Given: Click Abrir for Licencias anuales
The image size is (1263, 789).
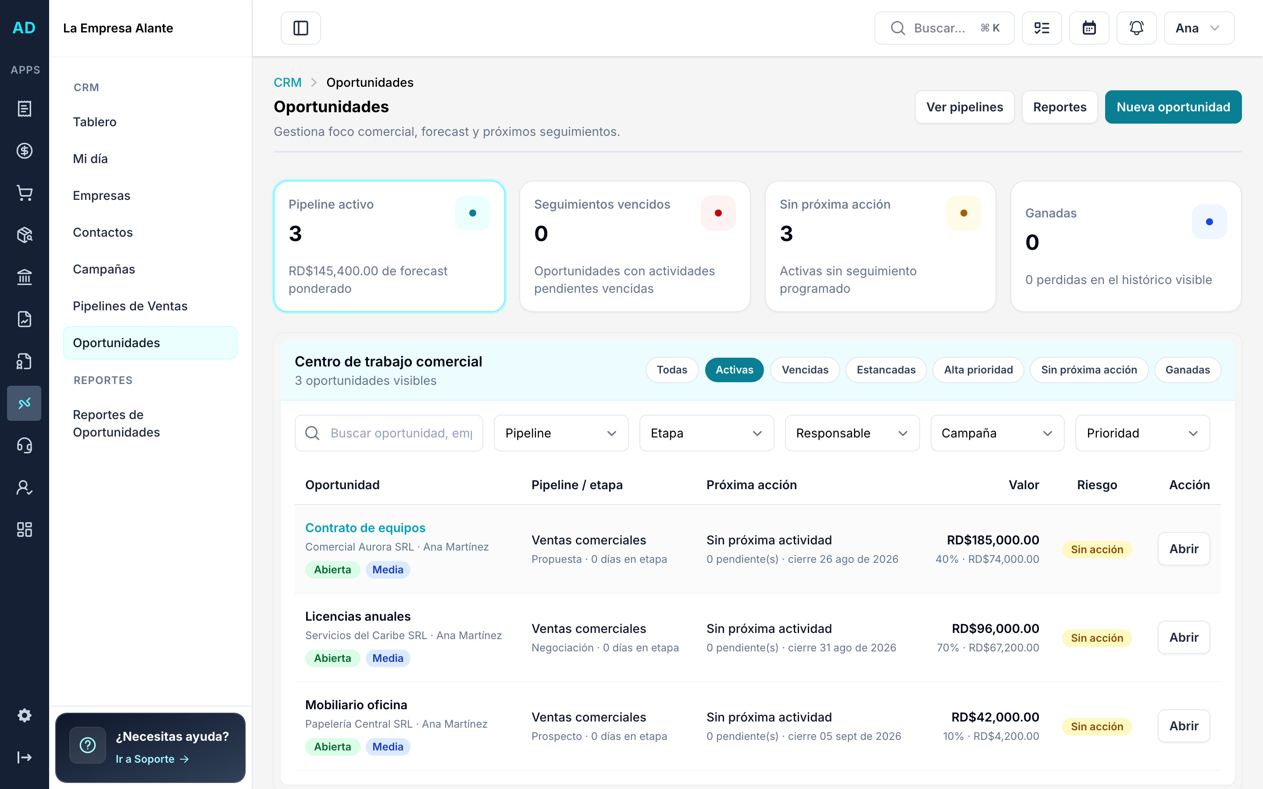Looking at the screenshot, I should click(x=1184, y=638).
